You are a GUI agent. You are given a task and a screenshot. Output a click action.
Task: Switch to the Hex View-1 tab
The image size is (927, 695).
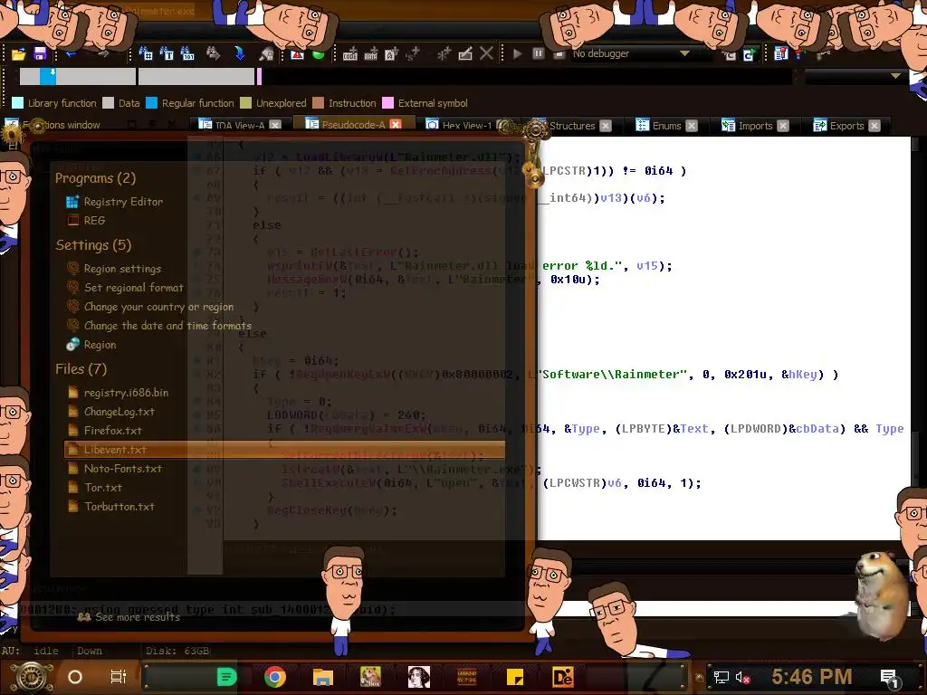467,125
